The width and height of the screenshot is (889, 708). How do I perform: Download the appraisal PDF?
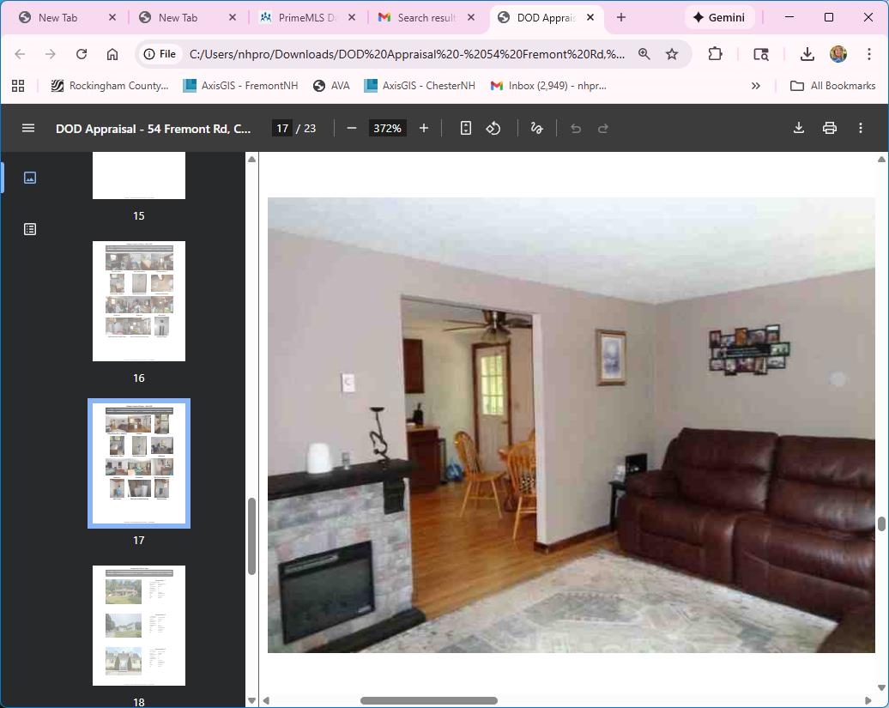click(x=798, y=128)
